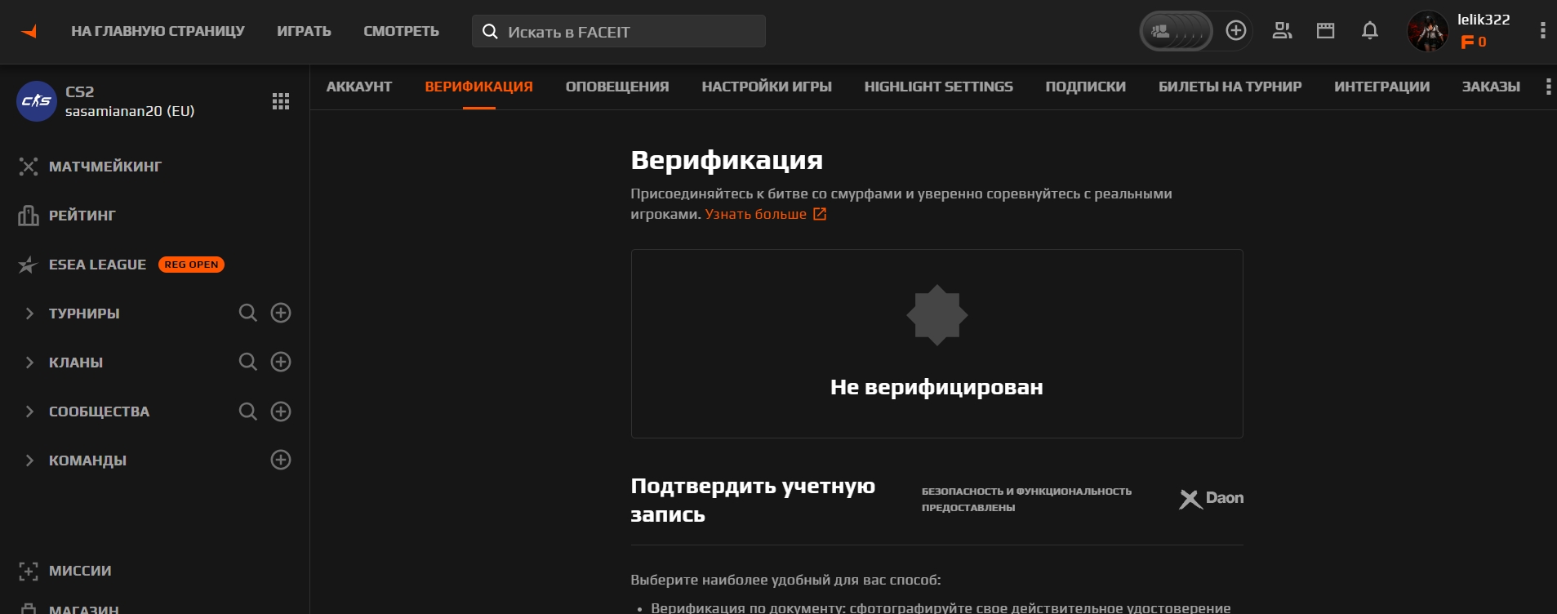Create a community with plus icon
Image resolution: width=1557 pixels, height=614 pixels.
tap(281, 412)
